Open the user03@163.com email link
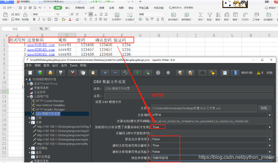Screen dimensions: 278x163 point(41,54)
